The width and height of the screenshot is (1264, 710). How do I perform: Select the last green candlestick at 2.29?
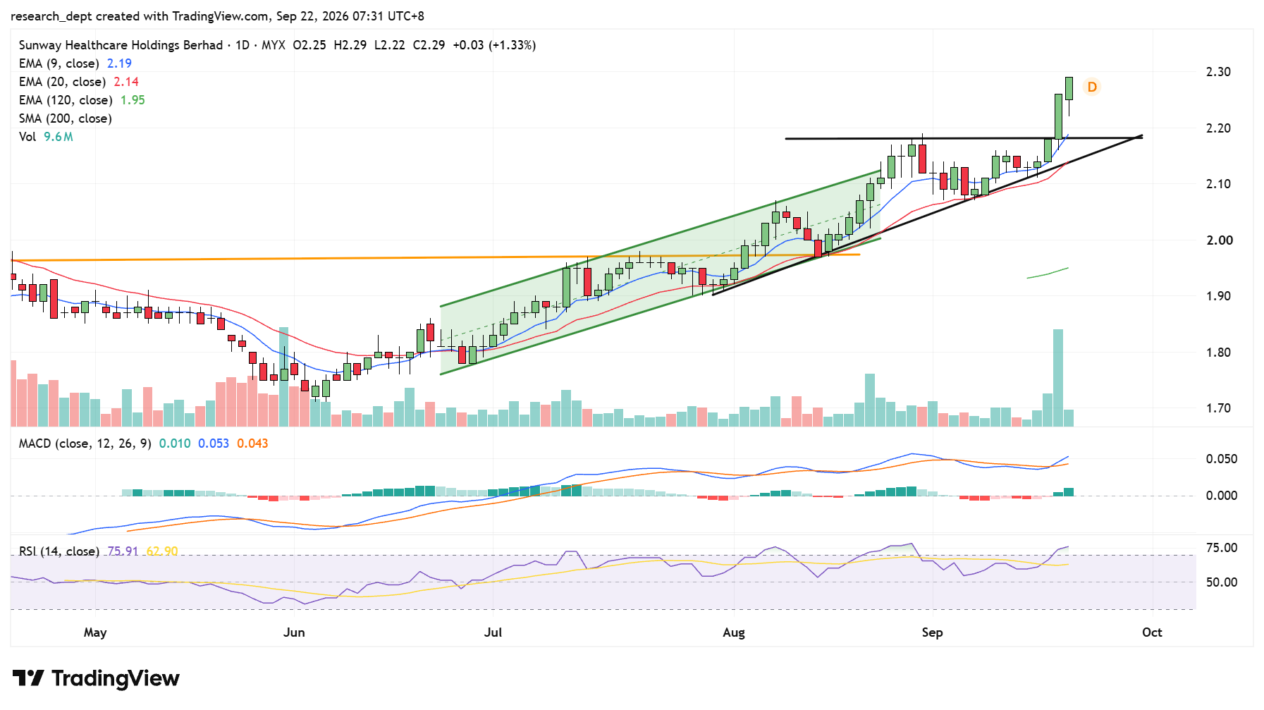(x=1069, y=89)
